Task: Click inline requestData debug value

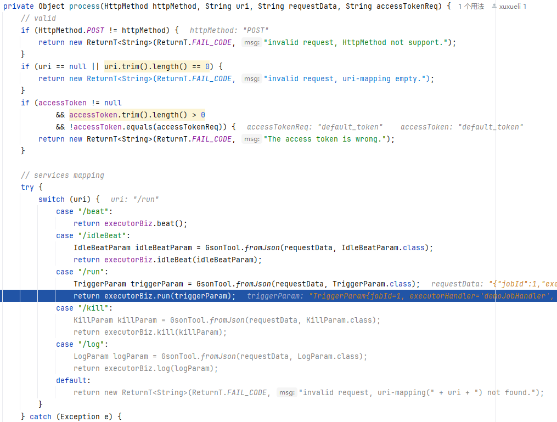Action: coord(494,284)
